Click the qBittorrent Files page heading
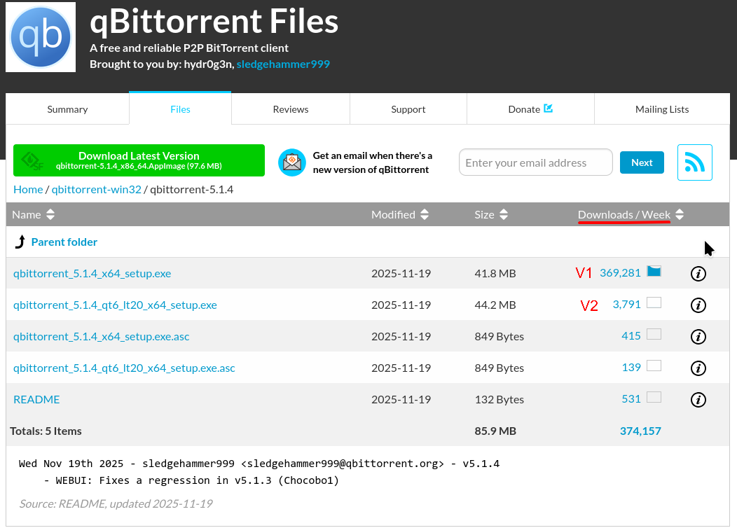The width and height of the screenshot is (737, 528). click(214, 22)
